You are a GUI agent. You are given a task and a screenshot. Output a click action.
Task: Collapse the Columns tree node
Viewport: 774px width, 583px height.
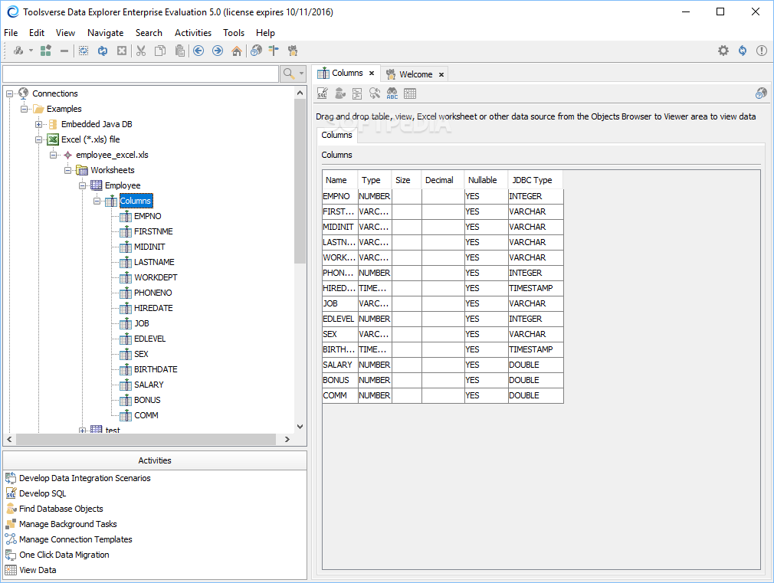[x=97, y=201]
